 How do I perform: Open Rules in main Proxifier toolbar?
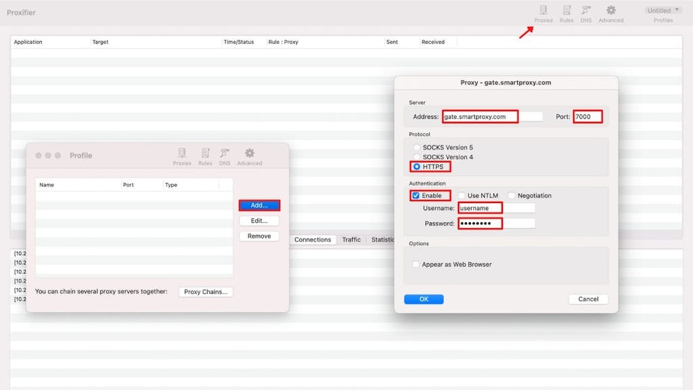point(566,14)
